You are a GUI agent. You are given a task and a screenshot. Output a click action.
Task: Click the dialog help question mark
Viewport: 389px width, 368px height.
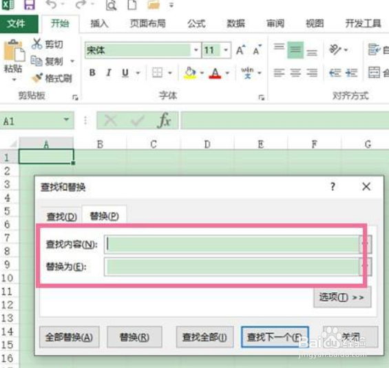(x=333, y=186)
